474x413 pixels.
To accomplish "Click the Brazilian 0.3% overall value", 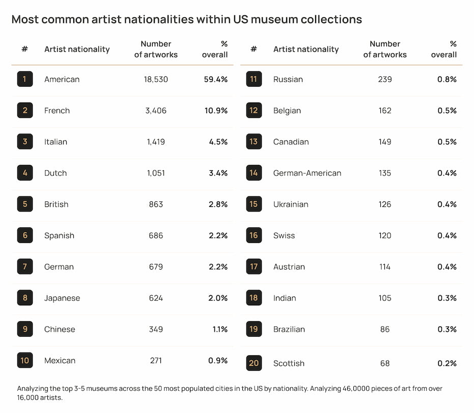I will pyautogui.click(x=447, y=329).
